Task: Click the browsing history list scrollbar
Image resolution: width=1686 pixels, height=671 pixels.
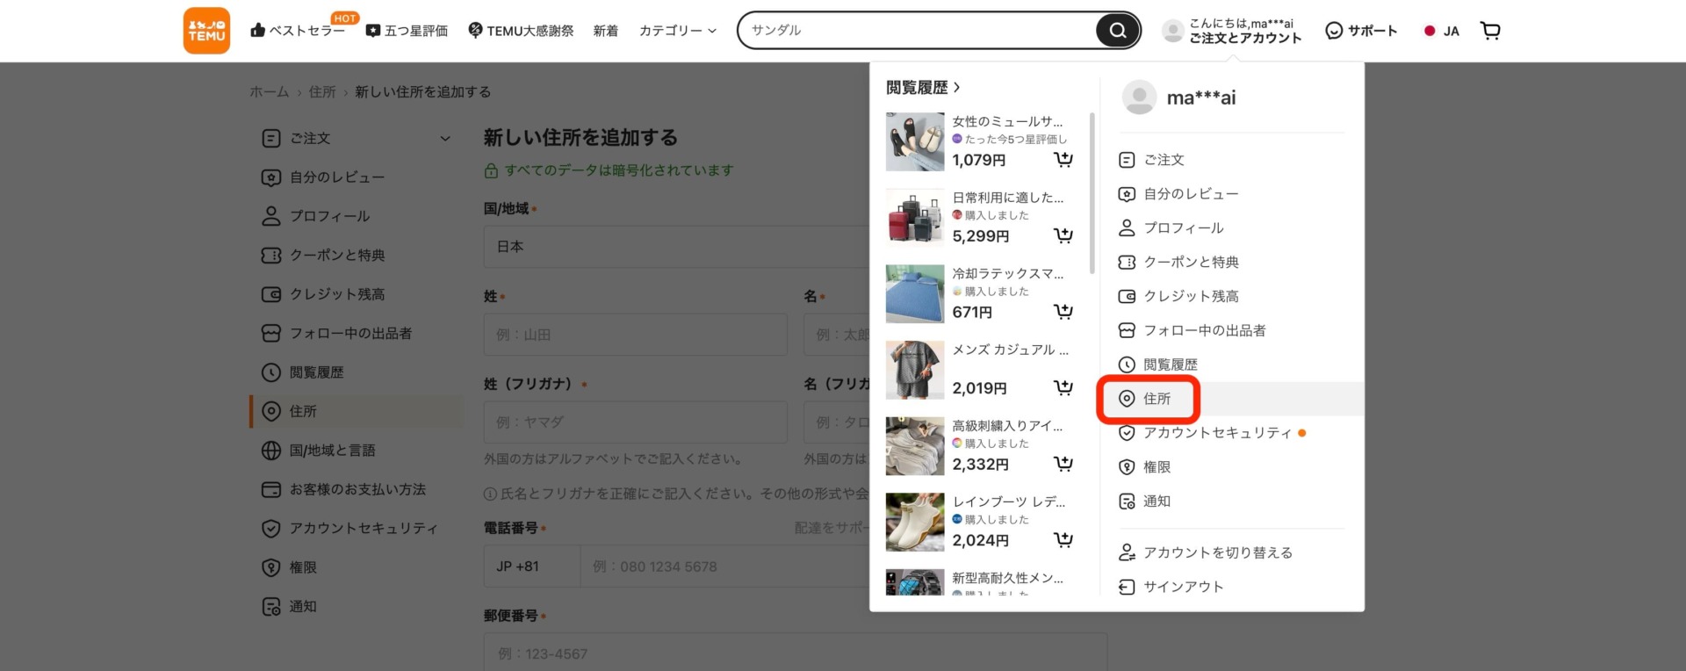Action: pos(1092,193)
